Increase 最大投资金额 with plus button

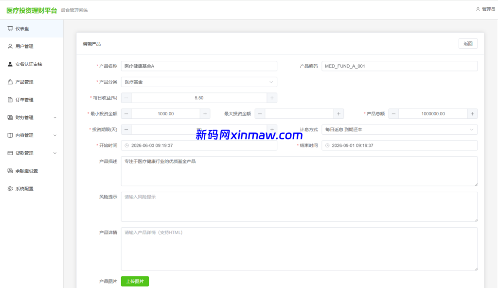tap(338, 114)
